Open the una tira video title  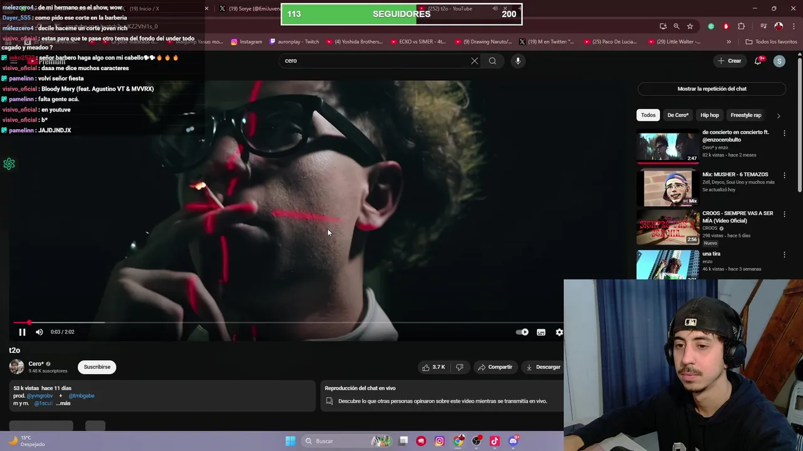pyautogui.click(x=711, y=254)
